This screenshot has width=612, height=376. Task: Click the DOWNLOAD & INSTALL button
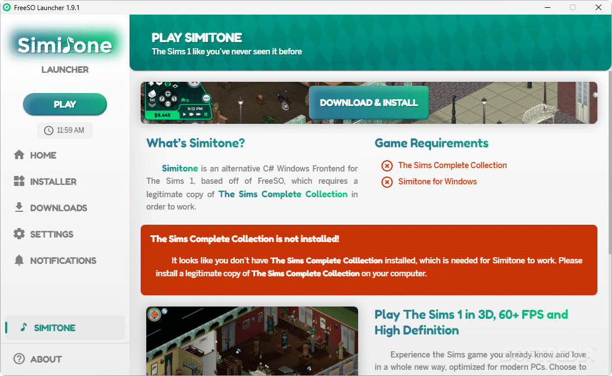tap(369, 103)
